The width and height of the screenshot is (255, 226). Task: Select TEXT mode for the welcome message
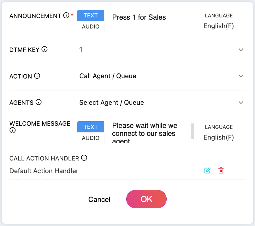[x=91, y=127]
